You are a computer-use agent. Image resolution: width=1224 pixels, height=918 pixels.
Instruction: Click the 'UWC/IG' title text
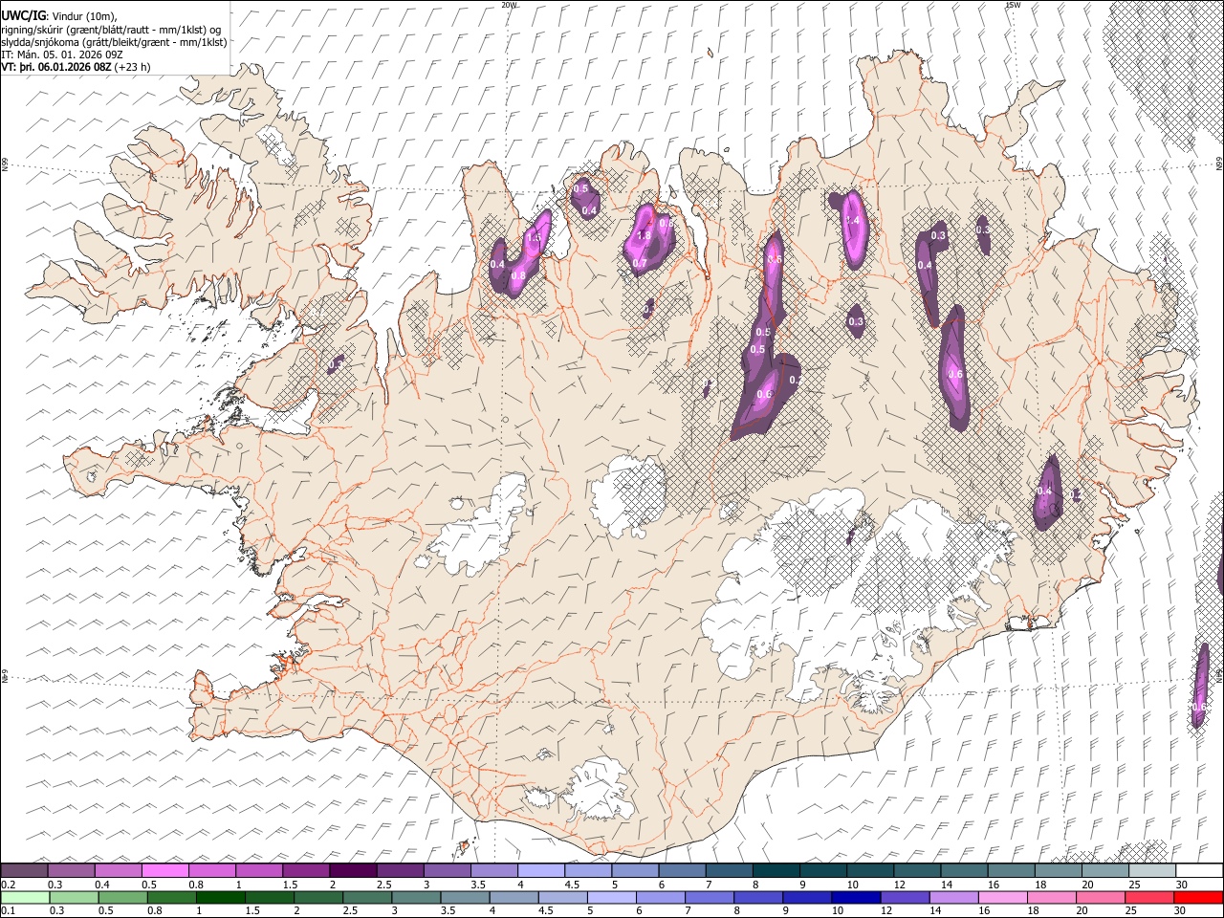(x=23, y=15)
